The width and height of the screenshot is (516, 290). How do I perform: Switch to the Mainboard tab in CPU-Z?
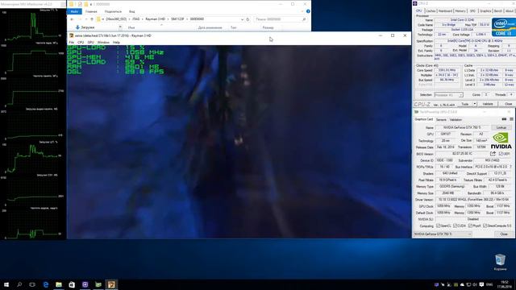(445, 10)
